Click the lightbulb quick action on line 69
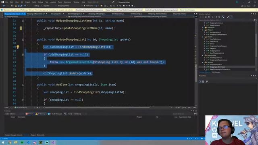The image size is (258, 145). [18, 47]
